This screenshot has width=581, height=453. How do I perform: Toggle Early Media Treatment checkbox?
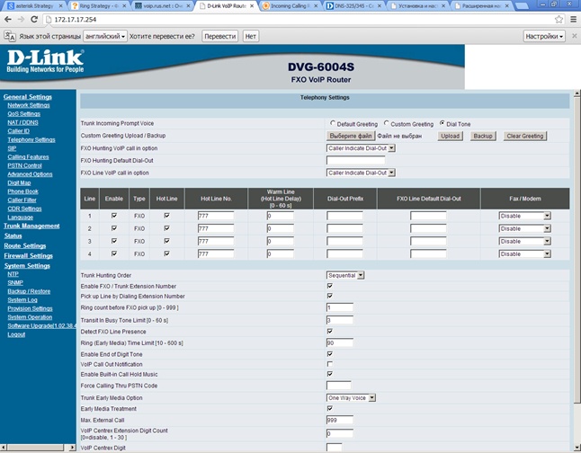coord(330,408)
